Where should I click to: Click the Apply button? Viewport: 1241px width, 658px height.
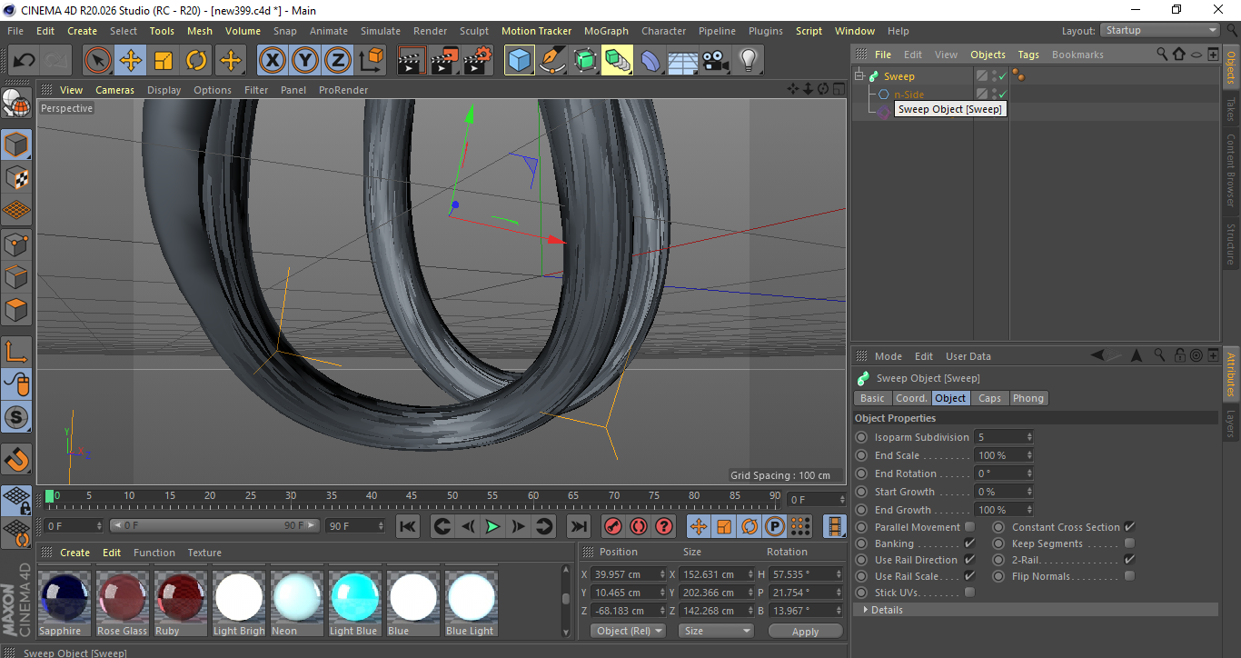tap(805, 631)
